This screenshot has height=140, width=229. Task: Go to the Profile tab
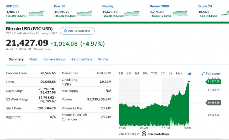[103, 59]
